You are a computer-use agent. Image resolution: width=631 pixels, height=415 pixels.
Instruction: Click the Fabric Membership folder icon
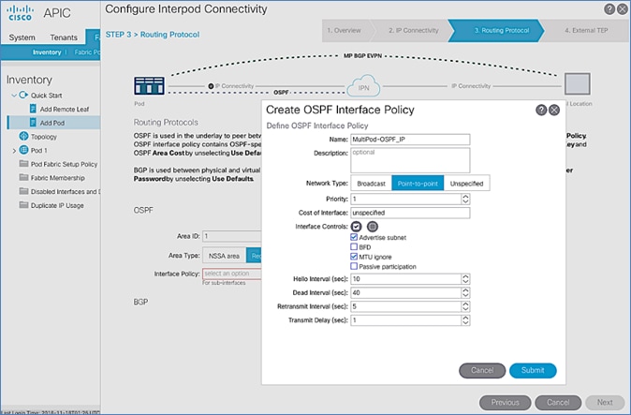tap(23, 177)
